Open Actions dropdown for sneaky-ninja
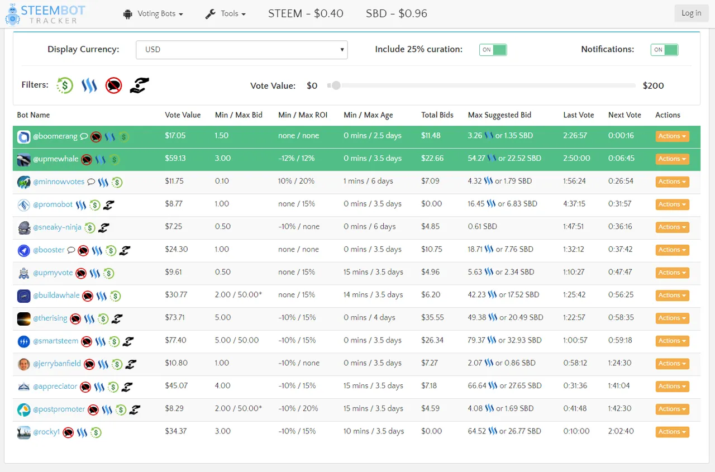Viewport: 715px width, 472px height. pos(672,227)
